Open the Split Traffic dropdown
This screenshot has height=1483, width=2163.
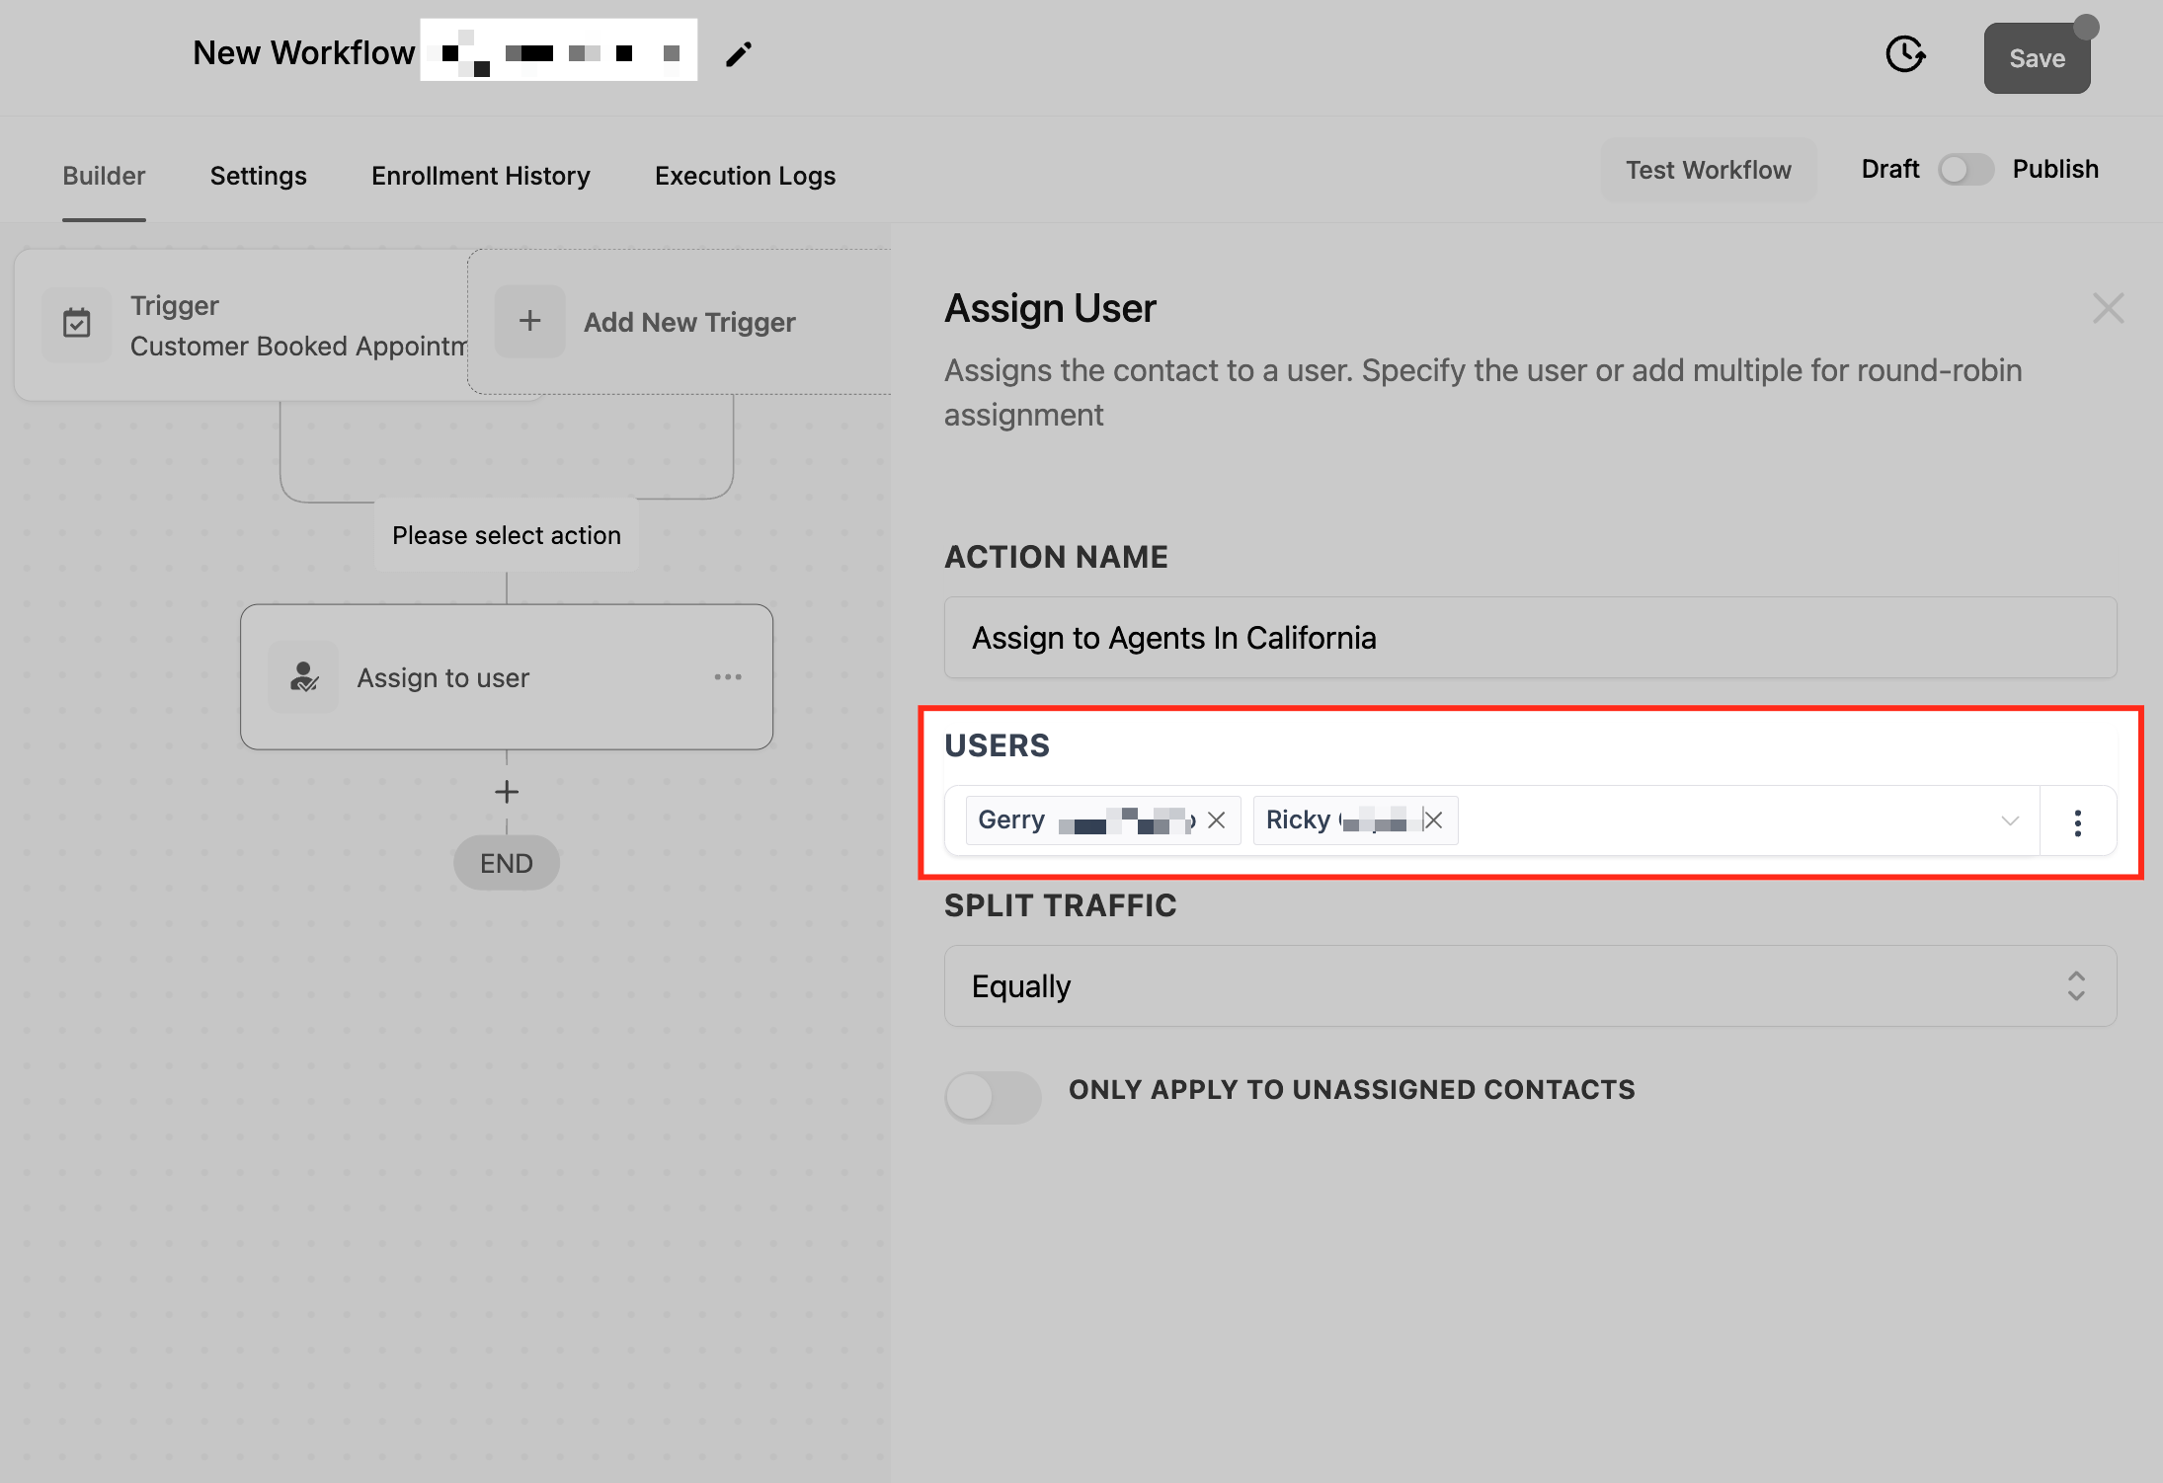click(1529, 985)
